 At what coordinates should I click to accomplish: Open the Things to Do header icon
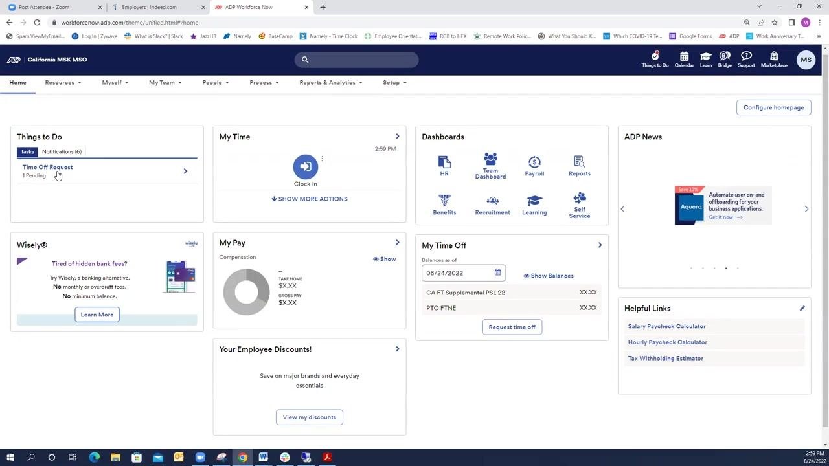click(655, 59)
